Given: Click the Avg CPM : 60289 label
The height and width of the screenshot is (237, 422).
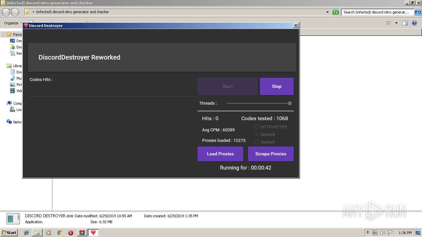Looking at the screenshot, I should tap(218, 130).
